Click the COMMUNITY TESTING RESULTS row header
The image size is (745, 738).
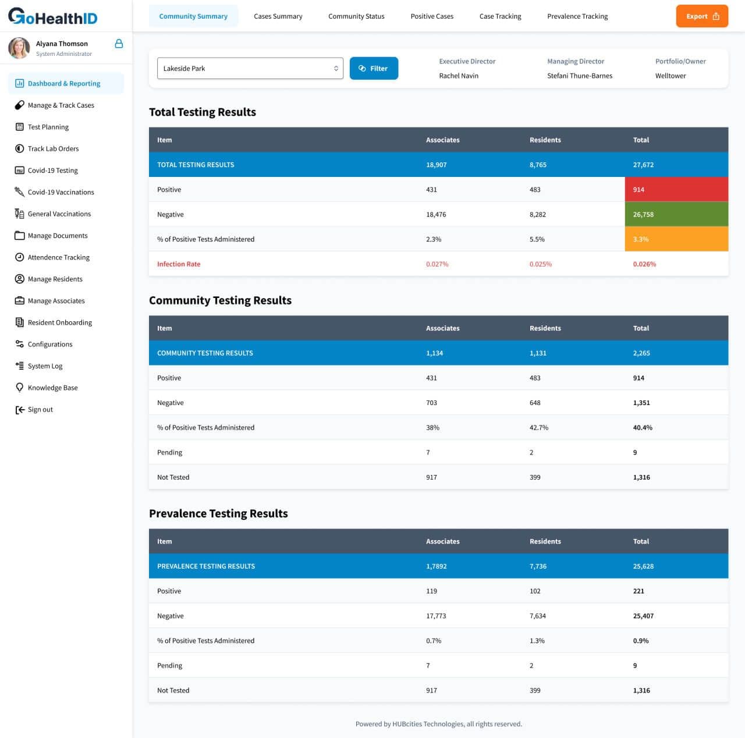tap(205, 353)
